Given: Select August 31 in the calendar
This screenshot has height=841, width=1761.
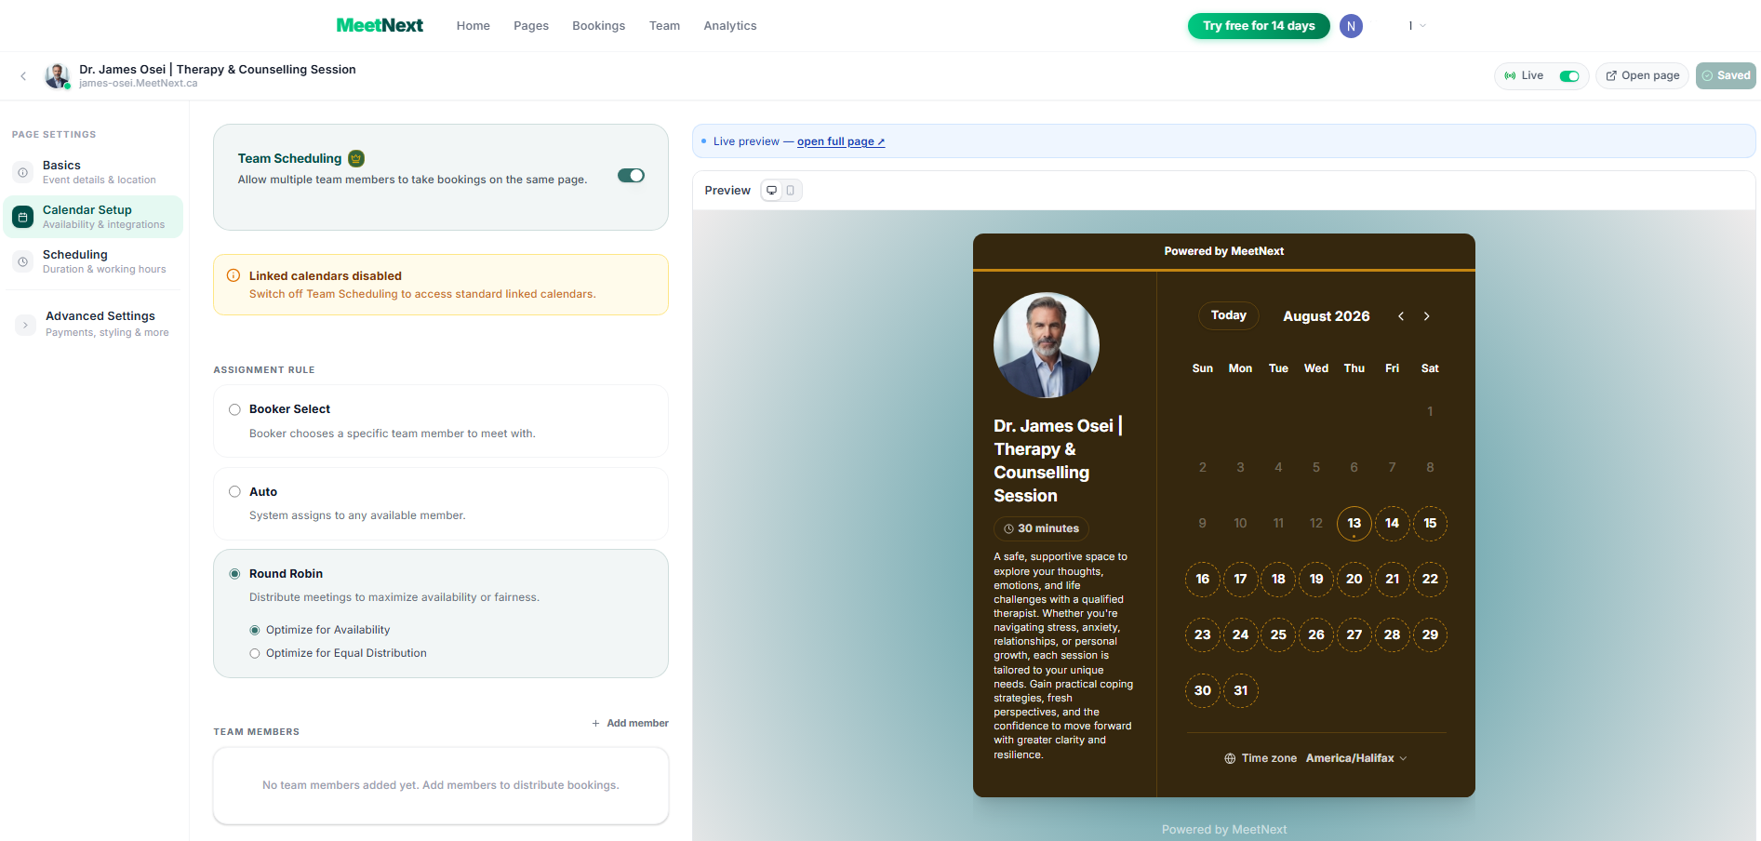Looking at the screenshot, I should [x=1240, y=690].
